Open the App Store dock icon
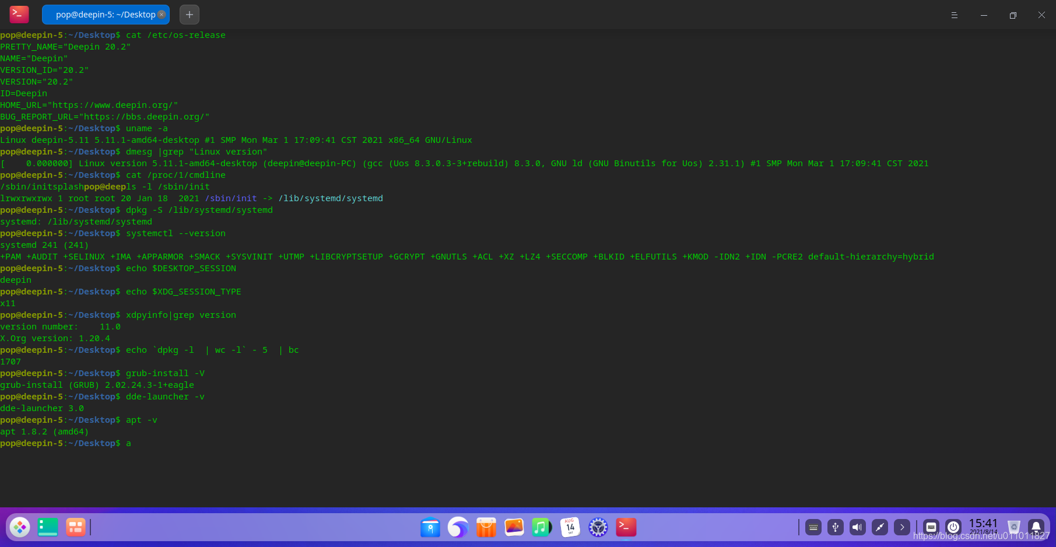 coord(486,527)
